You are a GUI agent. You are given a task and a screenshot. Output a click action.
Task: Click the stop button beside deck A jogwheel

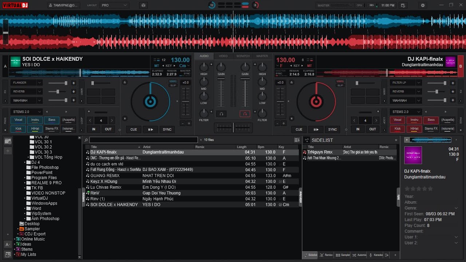click(125, 119)
